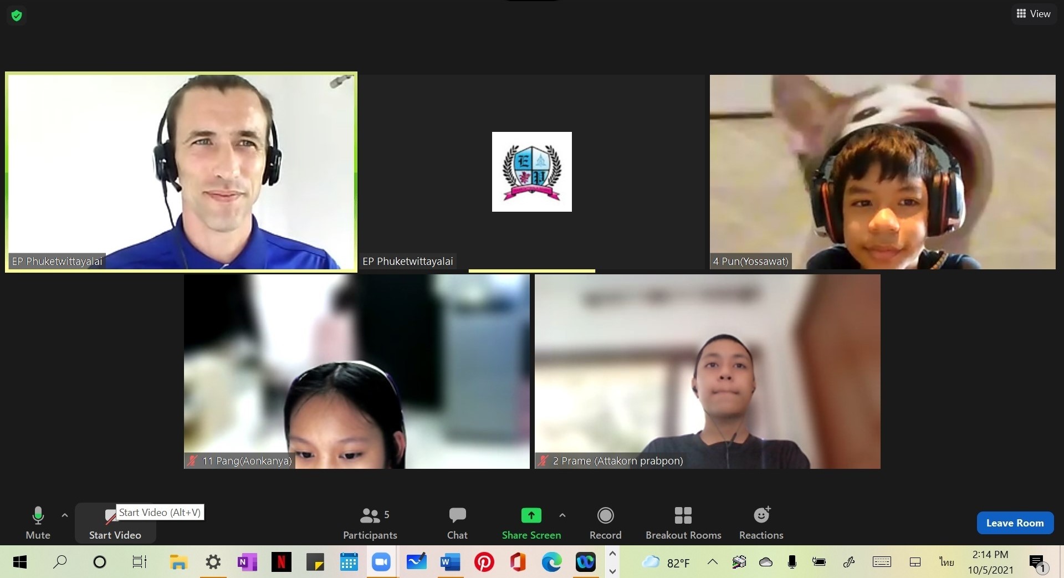Click the microphone tray icon
This screenshot has width=1064, height=578.
[792, 562]
